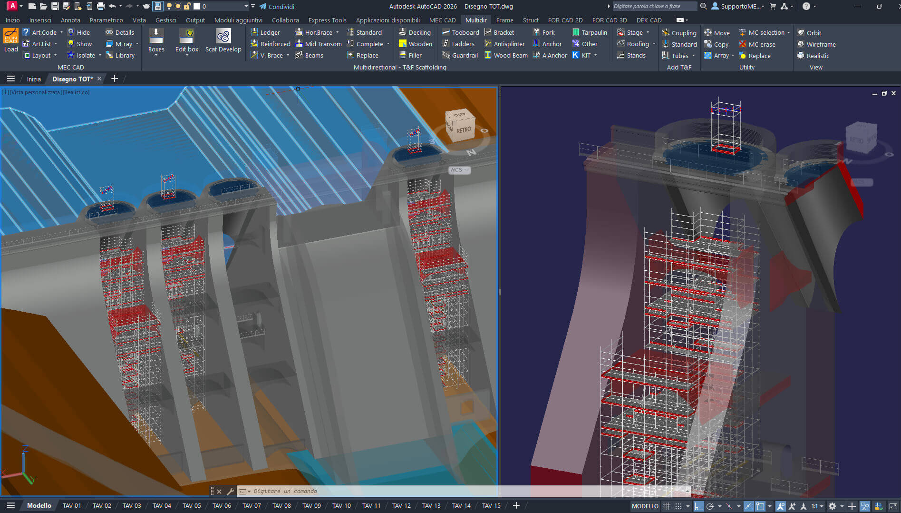Expand the Art.Code dropdown
This screenshot has height=513, width=901.
pos(61,32)
